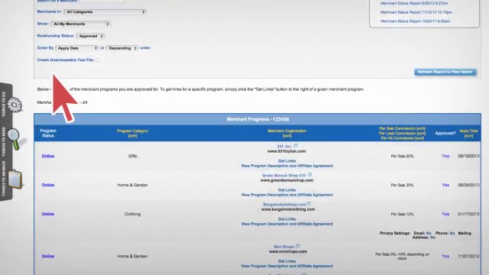Click Online status in the Gifts row

(x=48, y=156)
